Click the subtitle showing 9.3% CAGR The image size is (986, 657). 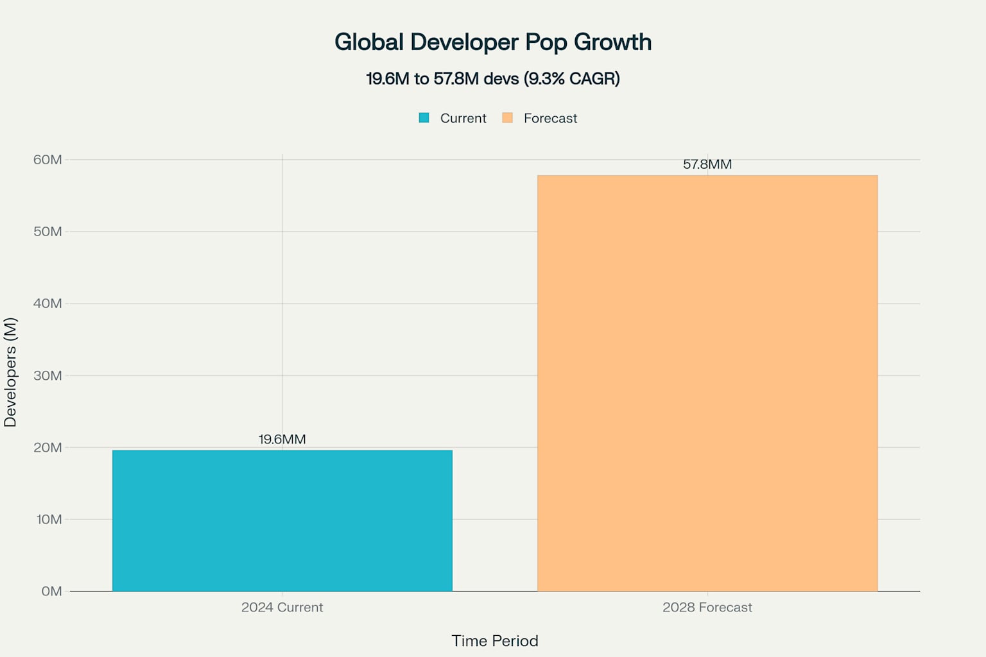pyautogui.click(x=492, y=78)
